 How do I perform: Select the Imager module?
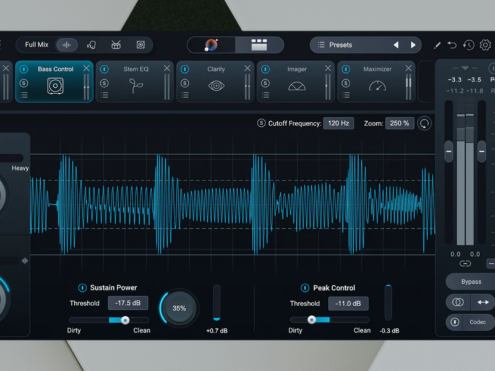pos(296,82)
